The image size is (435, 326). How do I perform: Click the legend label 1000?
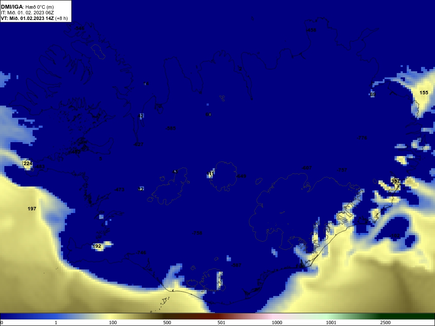(277, 323)
